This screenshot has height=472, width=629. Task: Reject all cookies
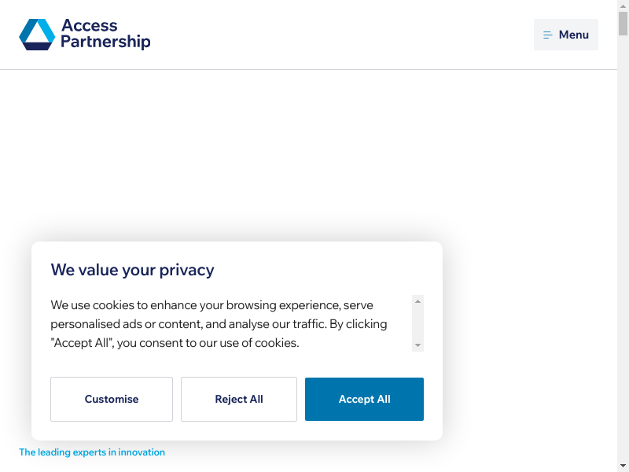(239, 399)
